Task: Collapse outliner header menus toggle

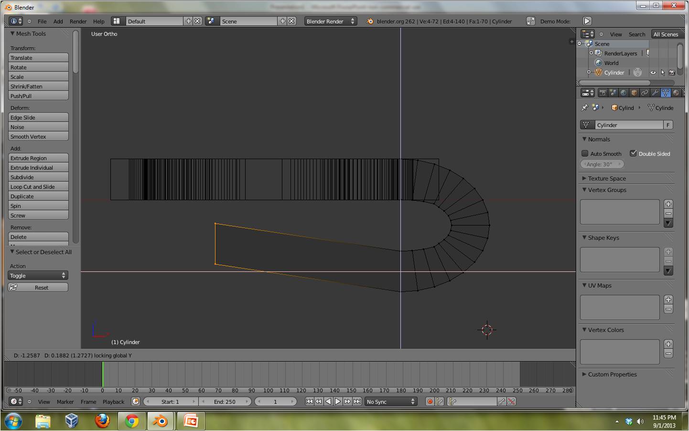Action: [x=601, y=34]
